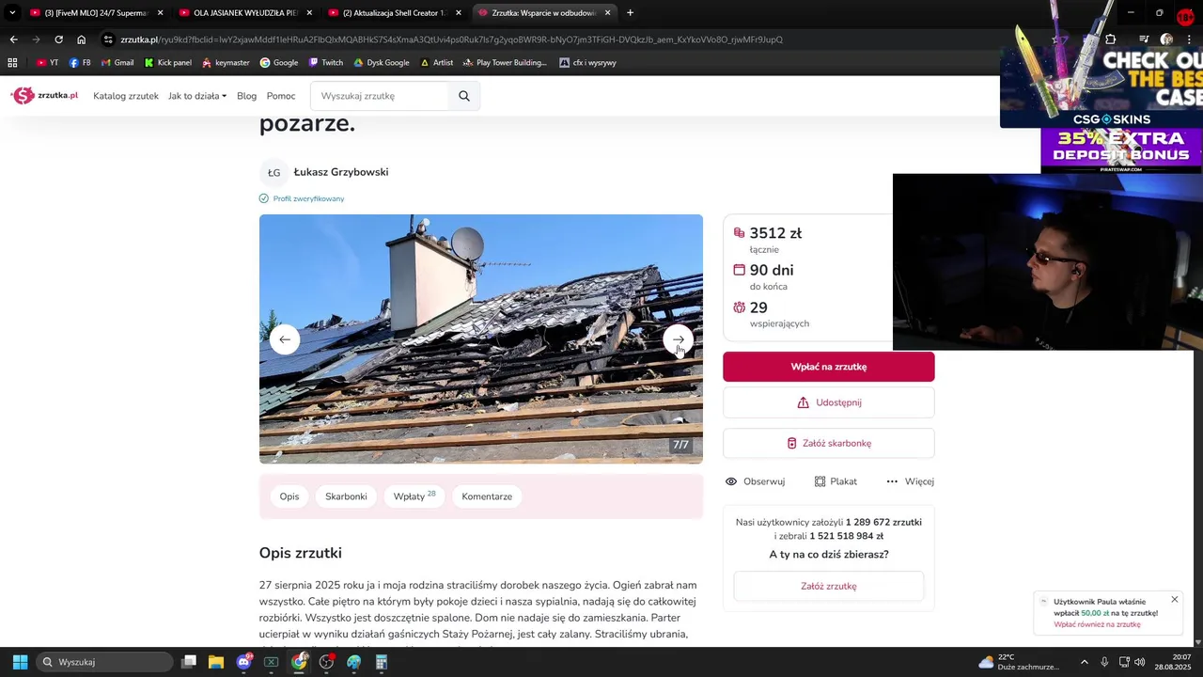Click the Windows taskbar Wyszukaj search box
This screenshot has width=1203, height=677.
105,662
